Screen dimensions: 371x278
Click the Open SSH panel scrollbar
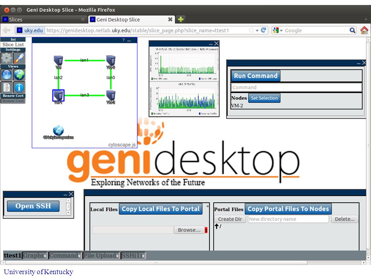(68, 207)
